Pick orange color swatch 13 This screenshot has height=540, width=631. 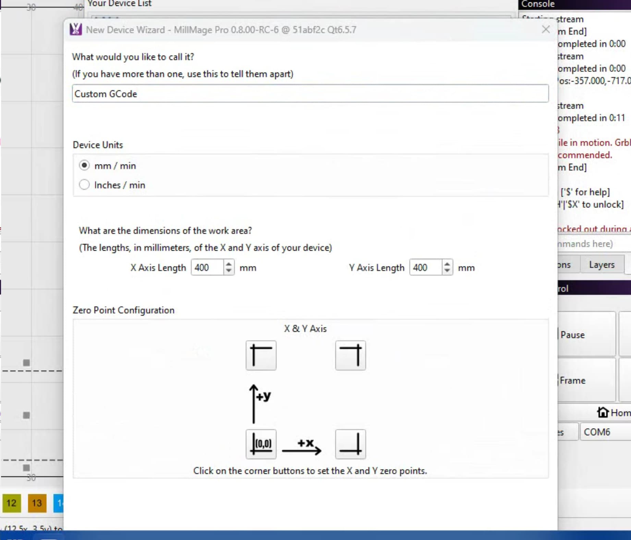point(37,503)
